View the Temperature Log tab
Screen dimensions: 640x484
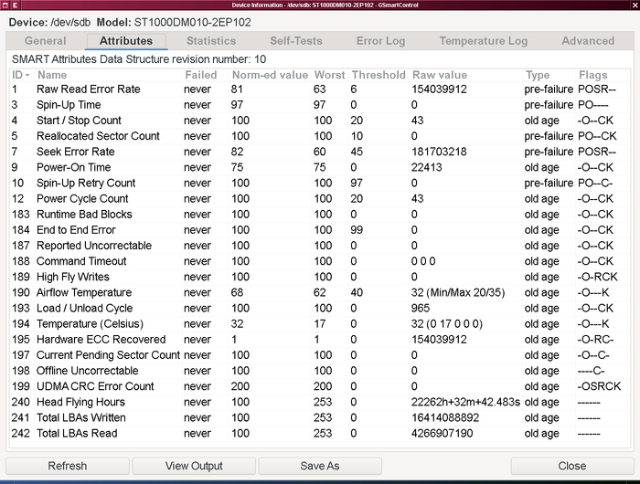pos(483,41)
